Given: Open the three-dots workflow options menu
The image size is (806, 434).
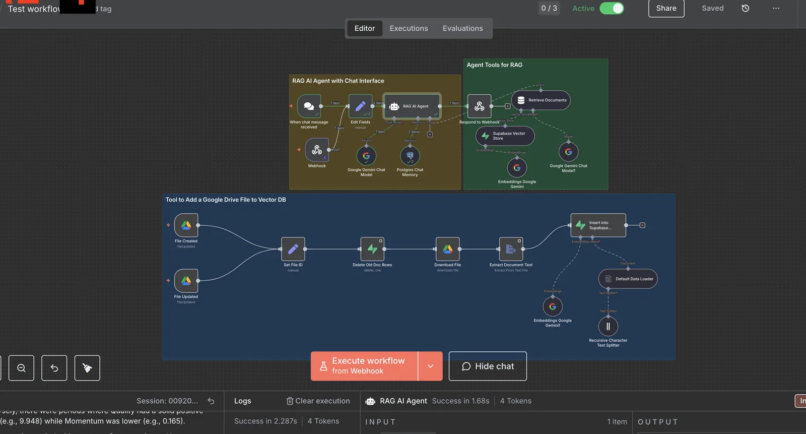Looking at the screenshot, I should pyautogui.click(x=776, y=8).
